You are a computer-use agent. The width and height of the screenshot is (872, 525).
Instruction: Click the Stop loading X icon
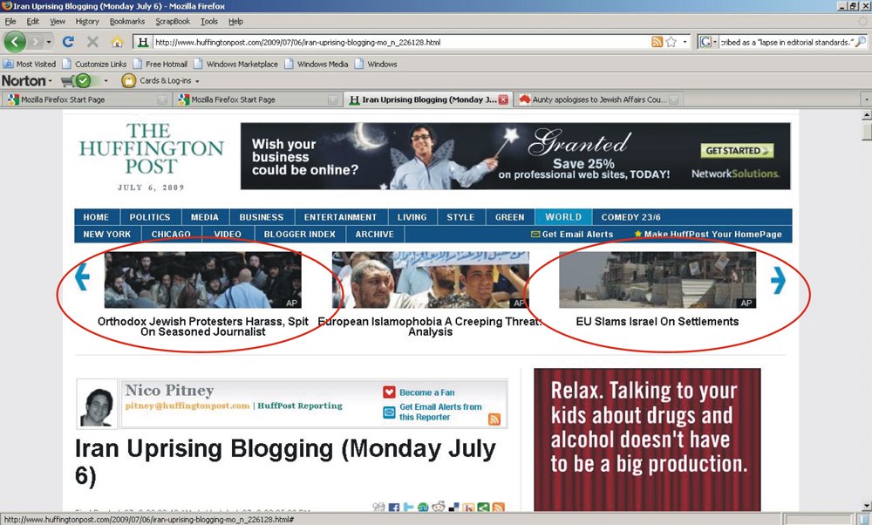[x=92, y=42]
